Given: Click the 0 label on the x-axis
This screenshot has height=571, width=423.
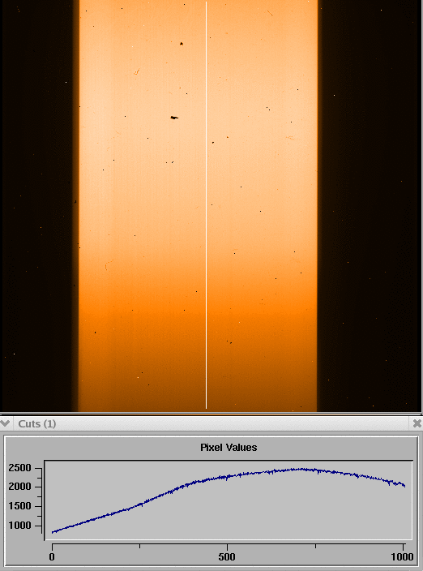Looking at the screenshot, I should point(52,556).
